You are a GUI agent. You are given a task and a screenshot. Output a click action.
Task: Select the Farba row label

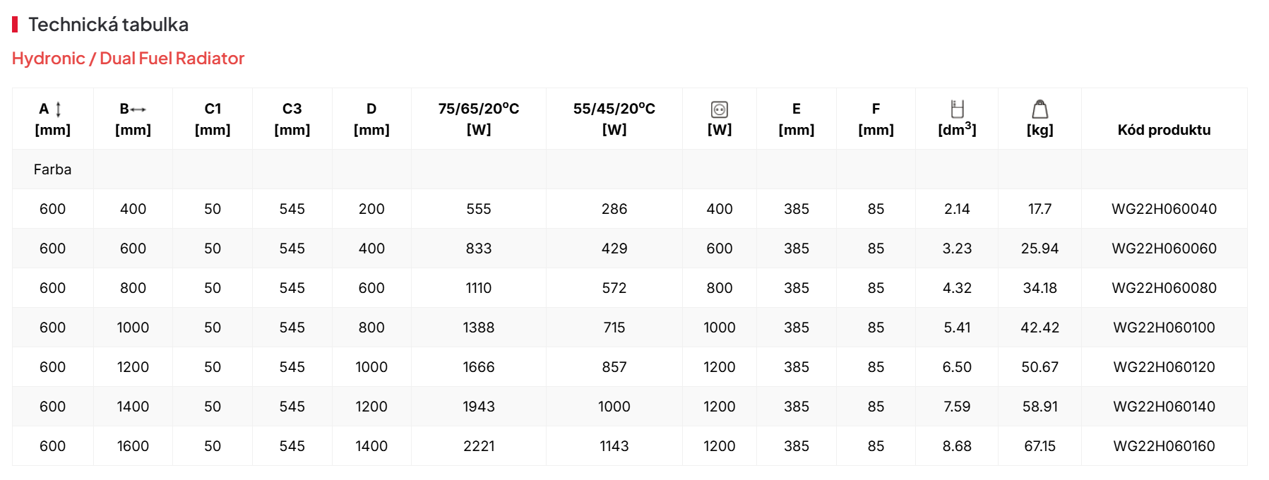[x=52, y=169]
